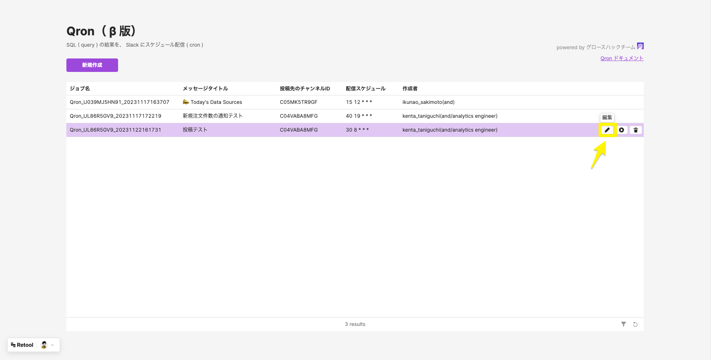Select the job row Qron_U039MJ5HN91_20231117163707
This screenshot has height=360, width=711.
point(119,102)
